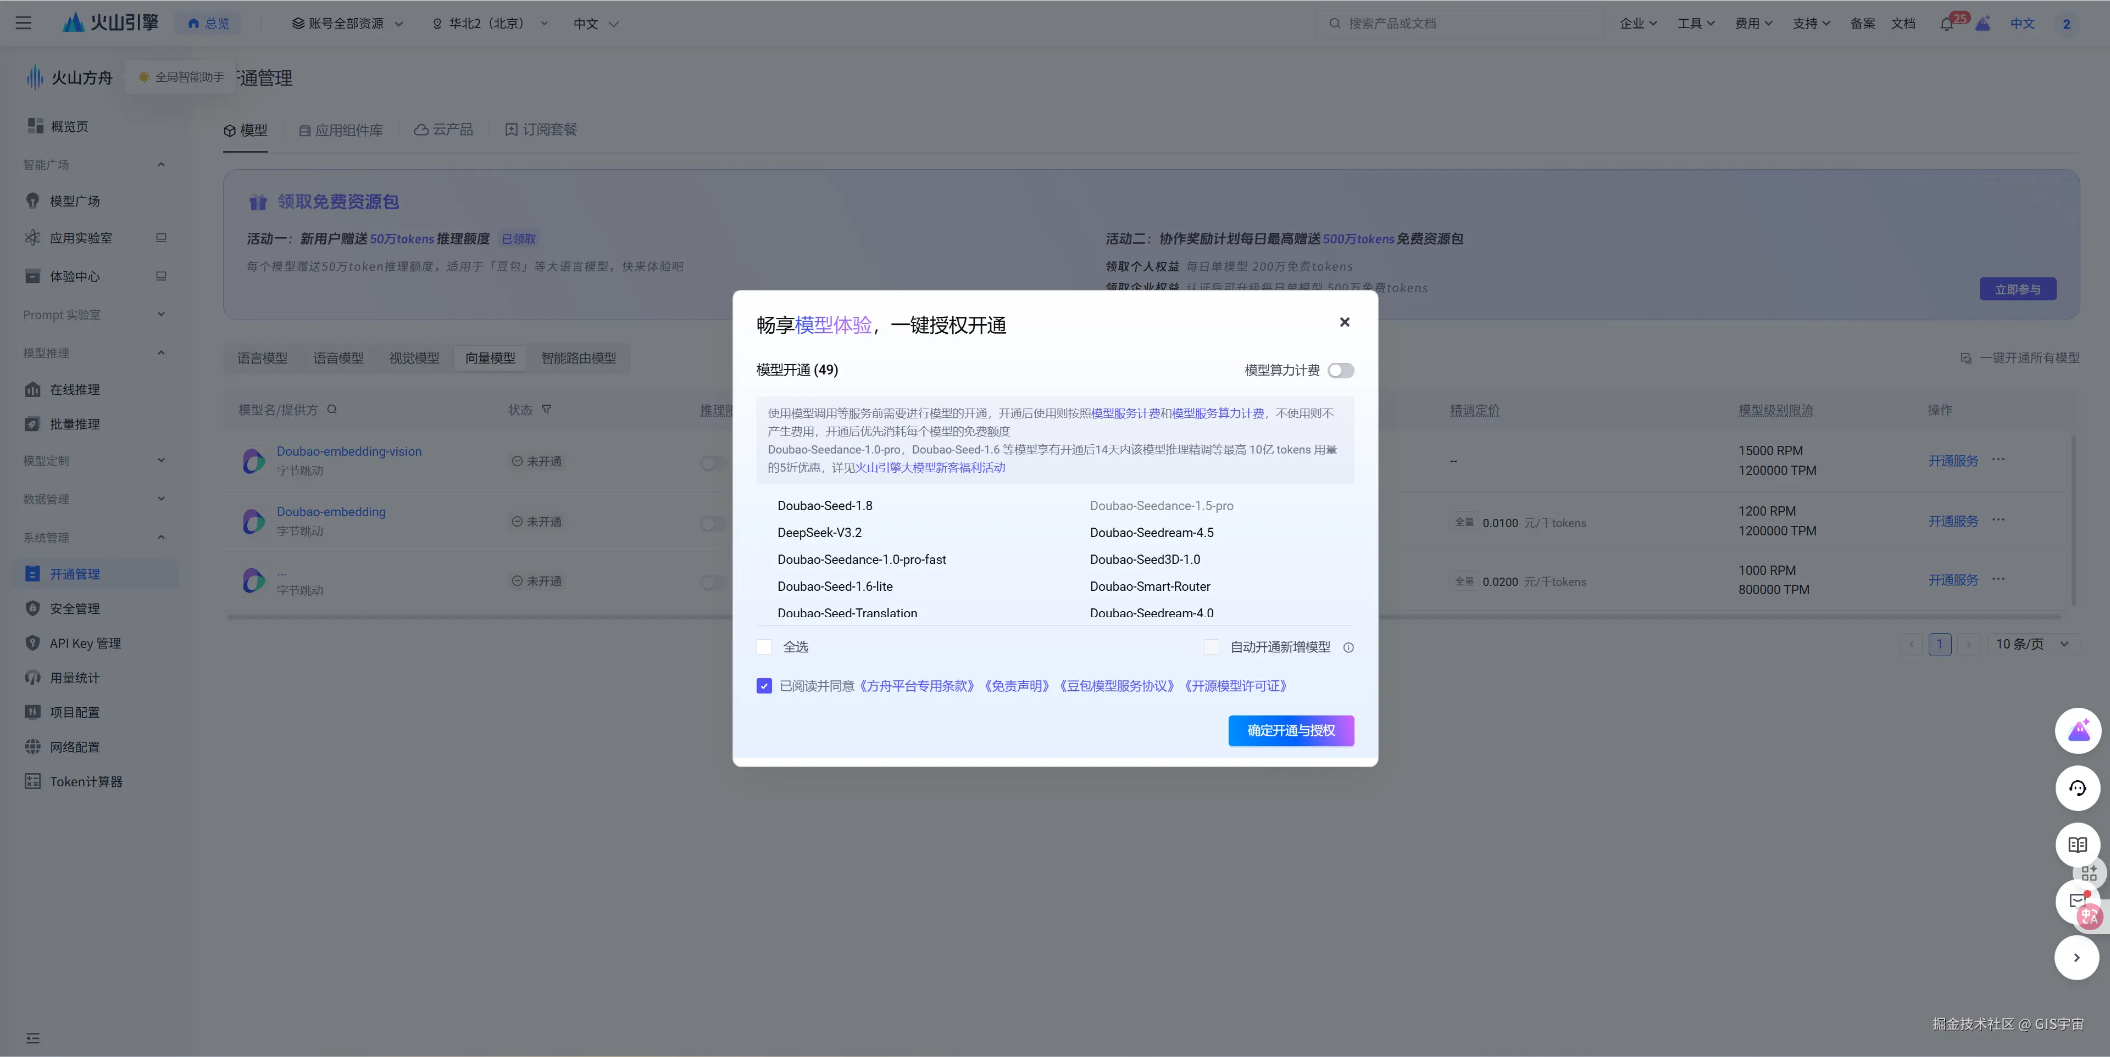Toggle the 模型算力计费 switch

pos(1340,371)
